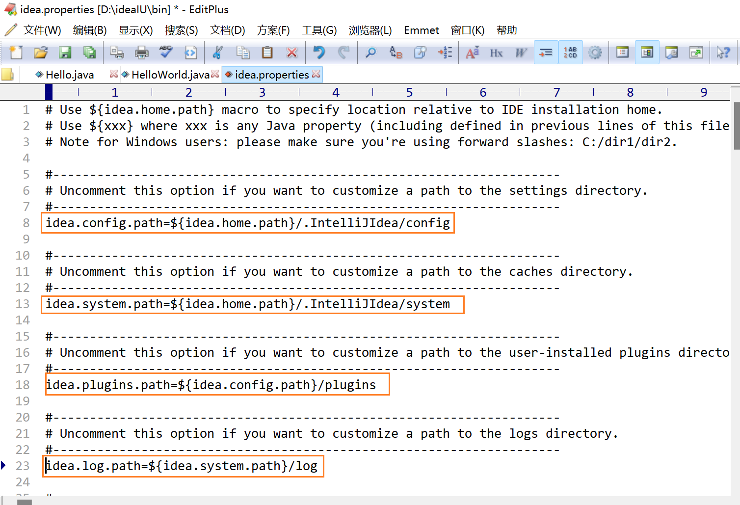Open the sort/line operations icon on the toolbar
740x505 pixels.
click(x=445, y=52)
